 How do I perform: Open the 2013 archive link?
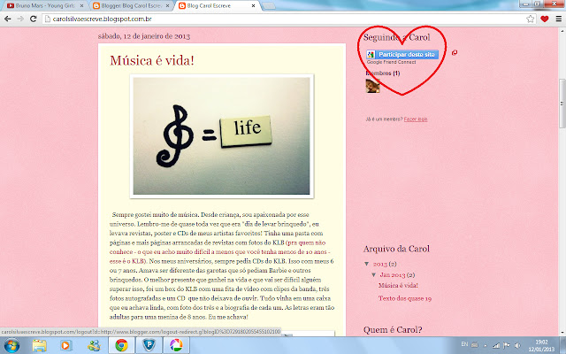(x=380, y=264)
